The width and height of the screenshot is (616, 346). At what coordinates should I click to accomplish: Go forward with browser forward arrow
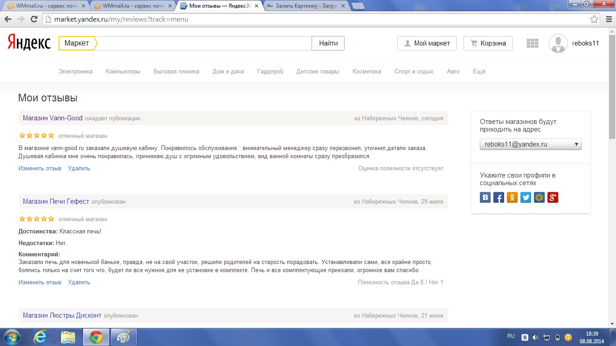click(21, 19)
